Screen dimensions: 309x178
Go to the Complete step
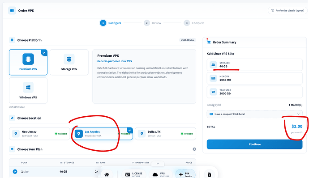(x=194, y=23)
